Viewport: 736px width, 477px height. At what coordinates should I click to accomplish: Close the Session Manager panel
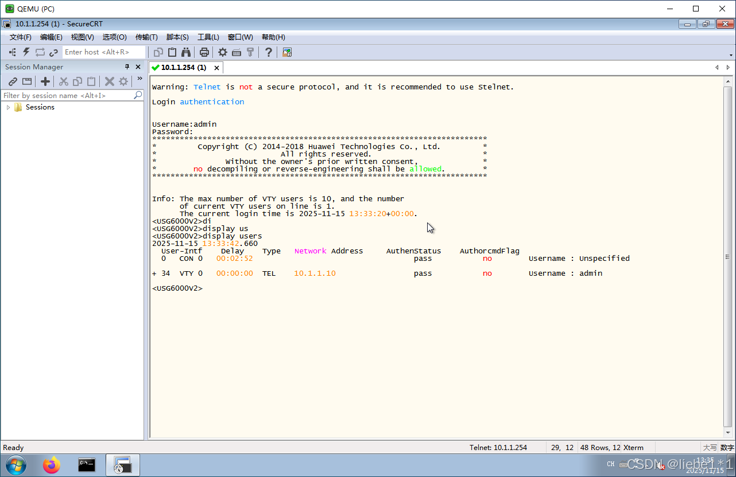tap(138, 67)
